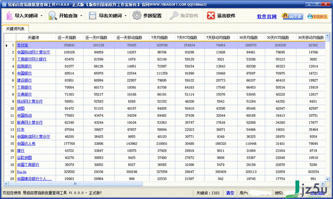333x199 pixels.
Task: Click cell value 111359 in 中国银行 row
Action: 162,73
